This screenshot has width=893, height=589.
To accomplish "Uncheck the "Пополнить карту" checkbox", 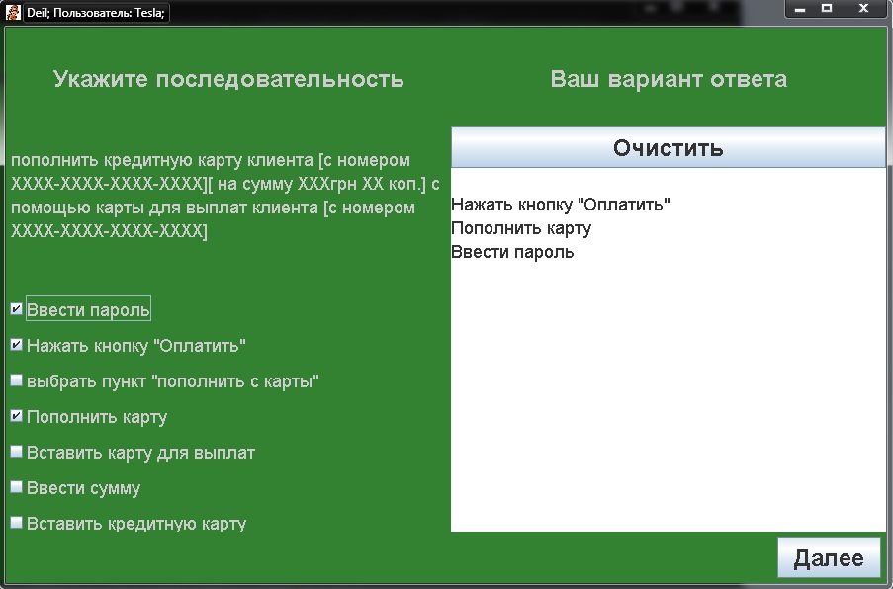I will [17, 416].
